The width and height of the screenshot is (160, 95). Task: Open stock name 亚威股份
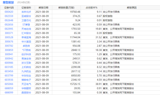tap(26, 16)
